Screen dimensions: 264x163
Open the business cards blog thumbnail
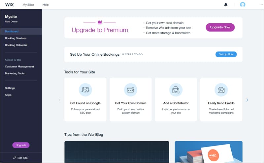pos(209,152)
